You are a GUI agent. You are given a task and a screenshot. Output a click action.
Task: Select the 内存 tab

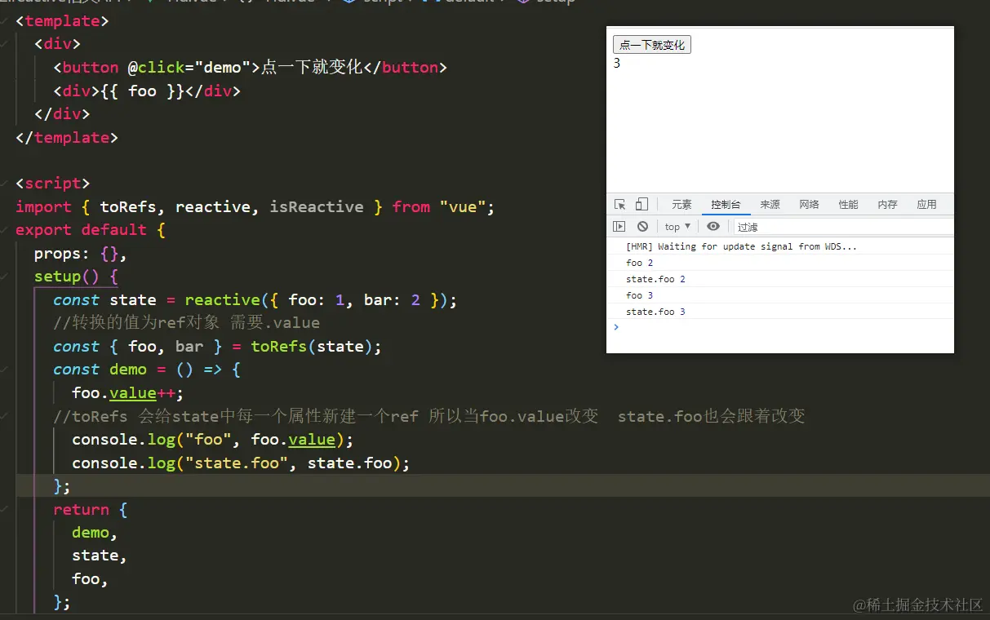coord(887,205)
